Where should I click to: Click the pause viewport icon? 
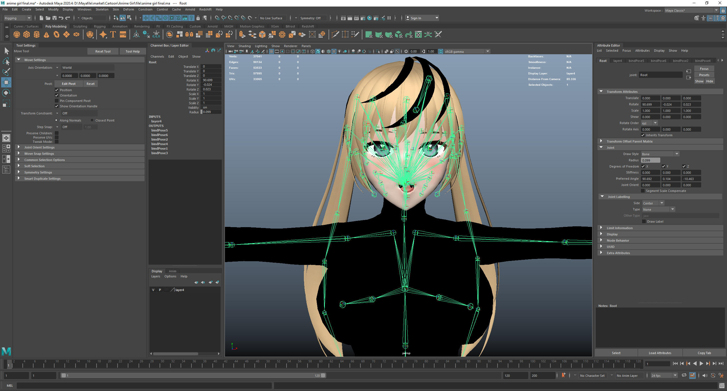[x=389, y=18]
